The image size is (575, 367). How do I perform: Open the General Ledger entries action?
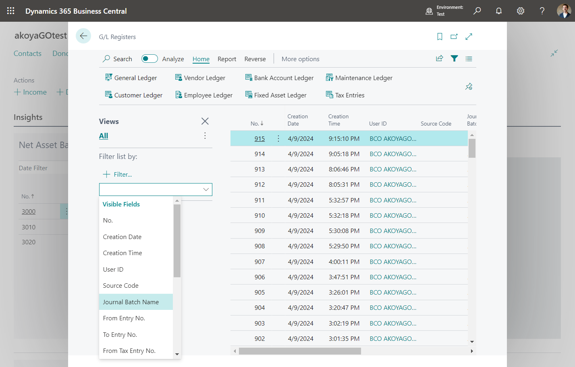tap(131, 78)
